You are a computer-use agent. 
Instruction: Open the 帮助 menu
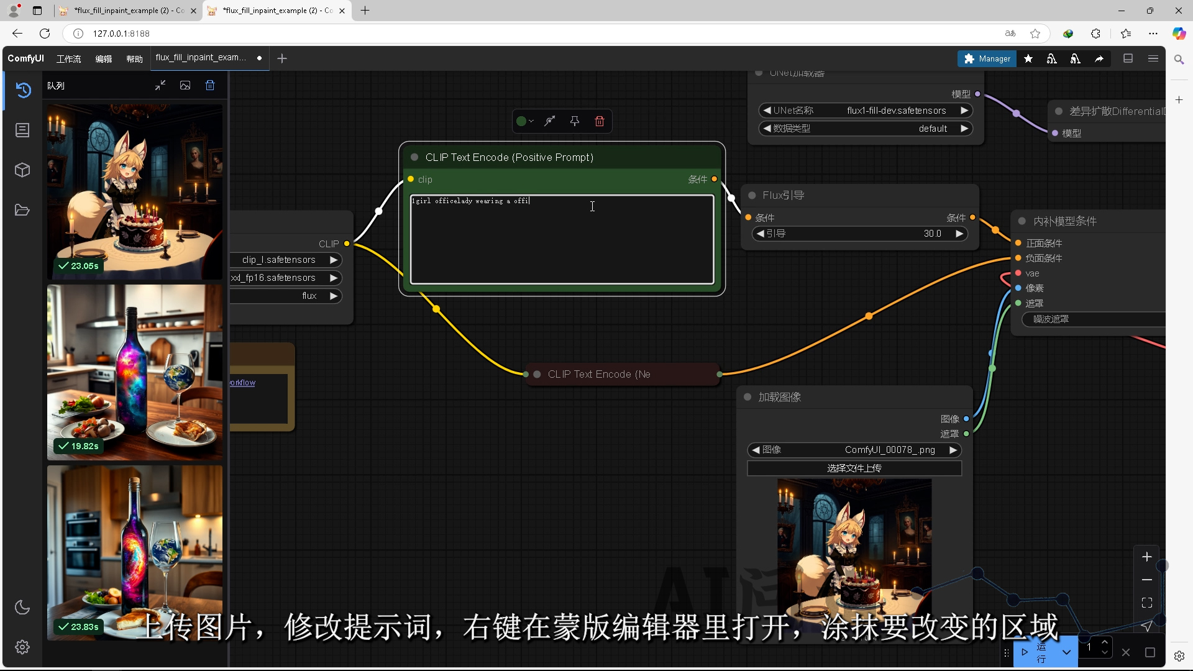tap(134, 58)
